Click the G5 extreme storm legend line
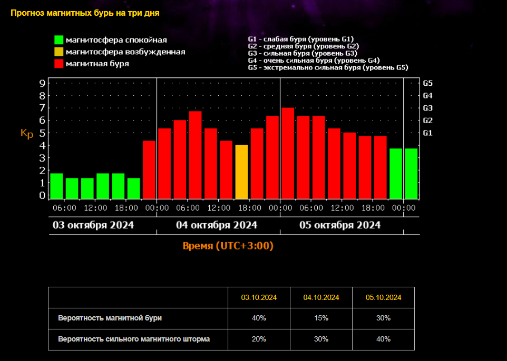 click(x=328, y=68)
